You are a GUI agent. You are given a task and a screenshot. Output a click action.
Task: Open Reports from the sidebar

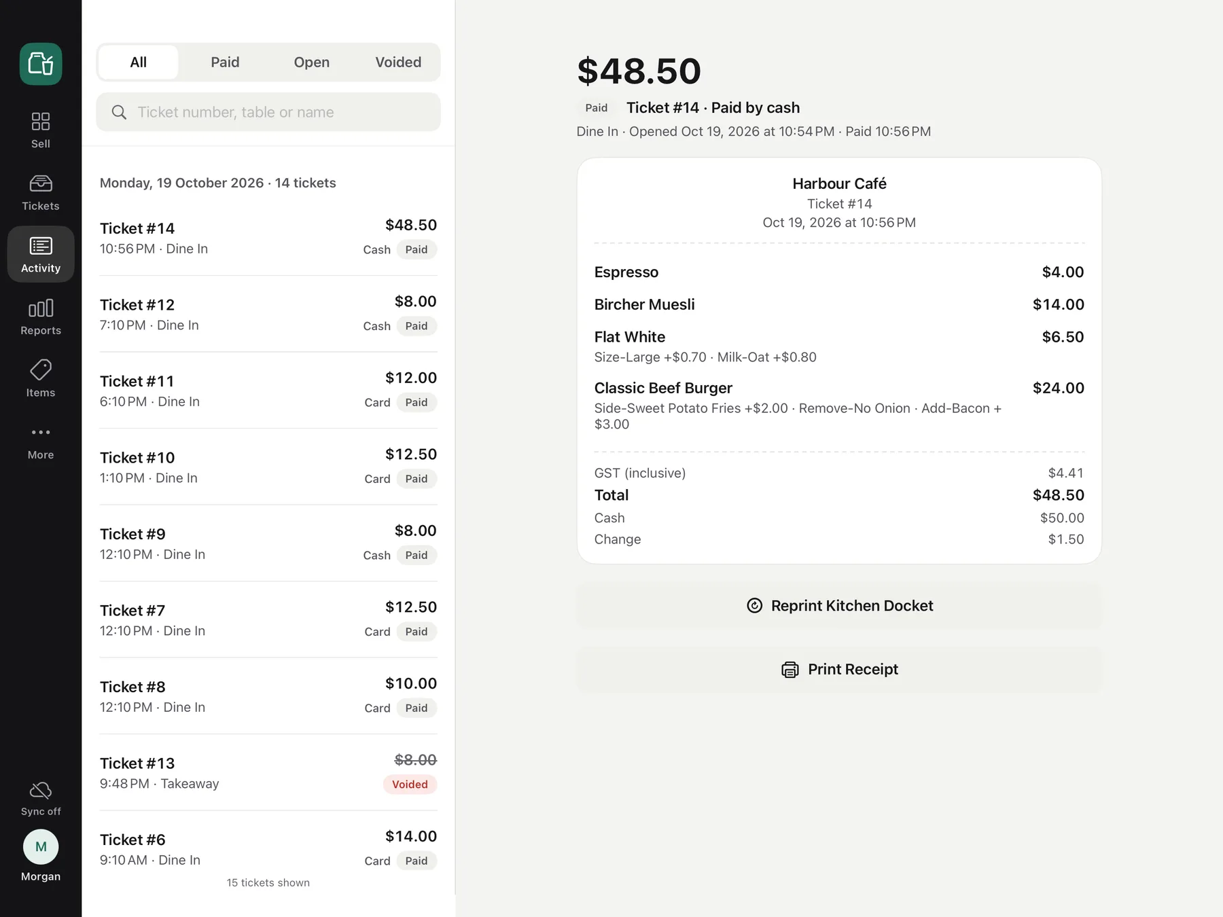pos(41,317)
